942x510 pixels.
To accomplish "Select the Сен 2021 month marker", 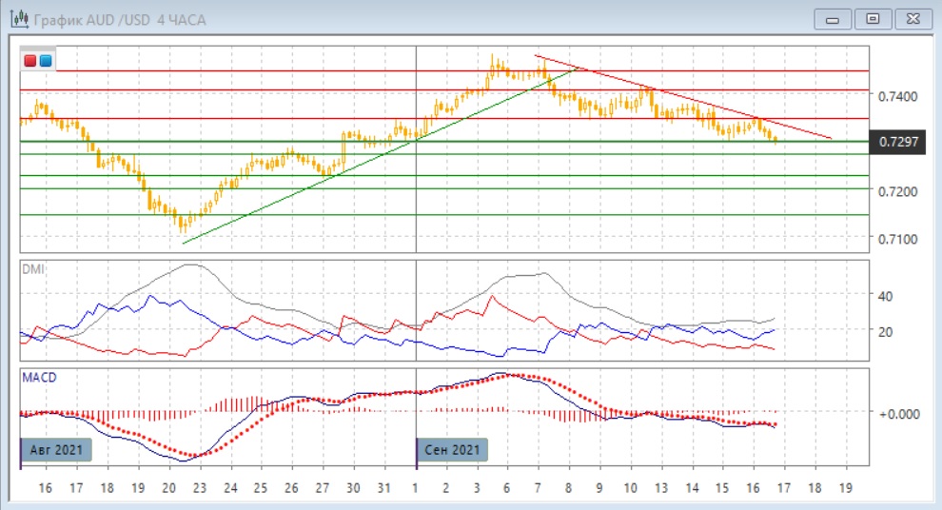I will 453,450.
